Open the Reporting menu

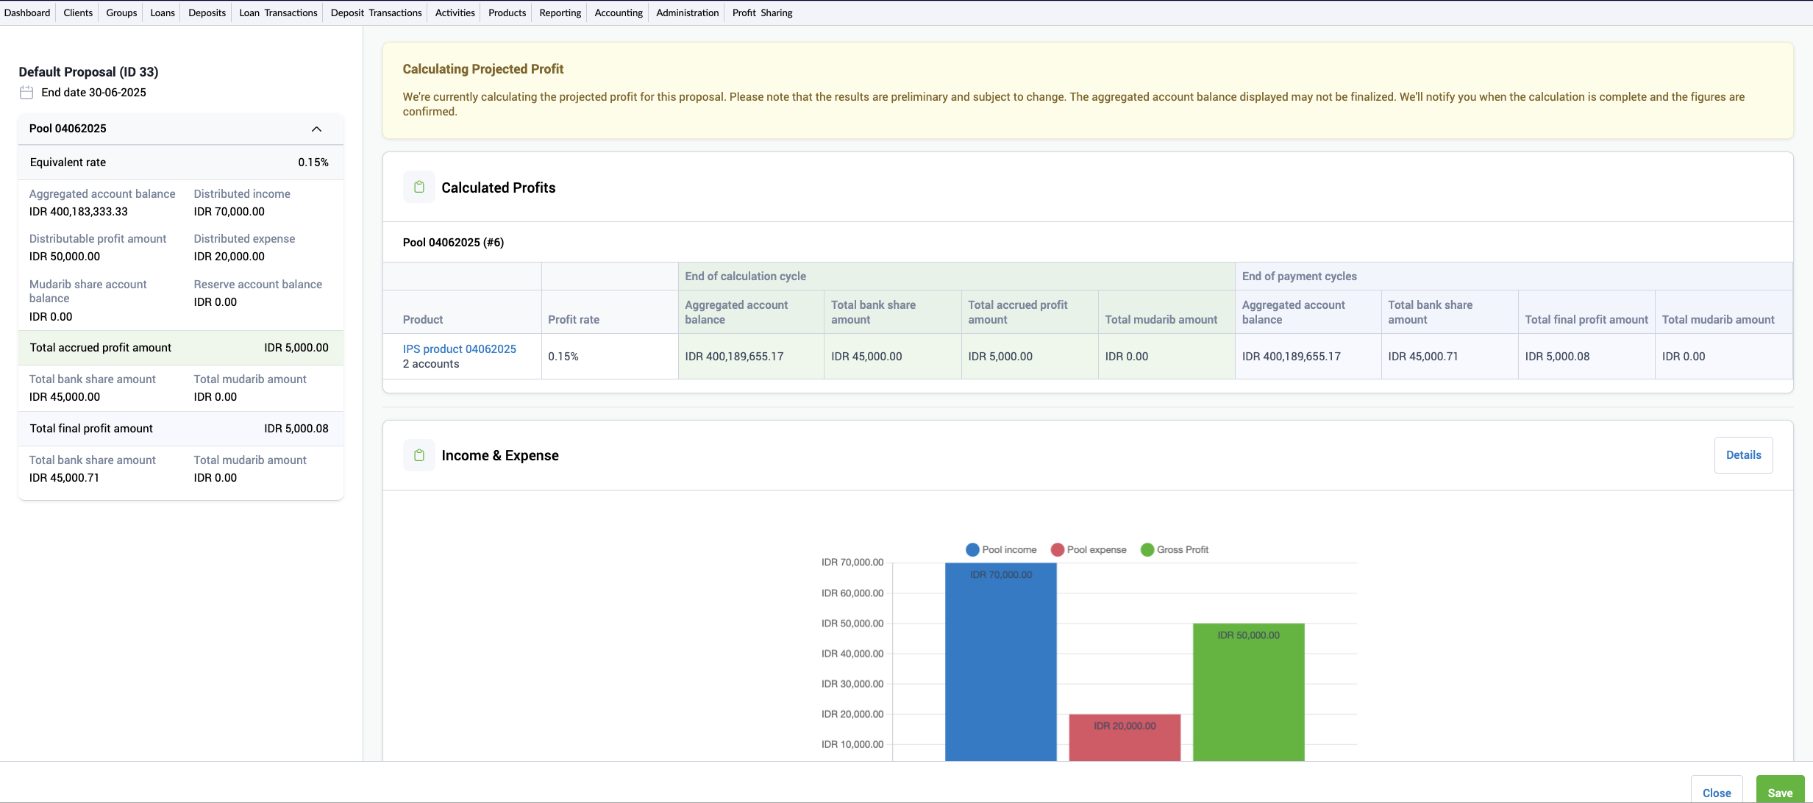[559, 12]
